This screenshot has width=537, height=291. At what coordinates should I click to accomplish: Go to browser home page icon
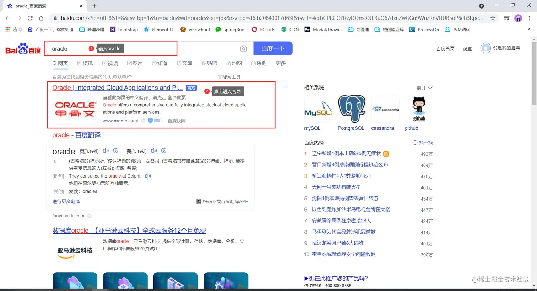point(41,18)
